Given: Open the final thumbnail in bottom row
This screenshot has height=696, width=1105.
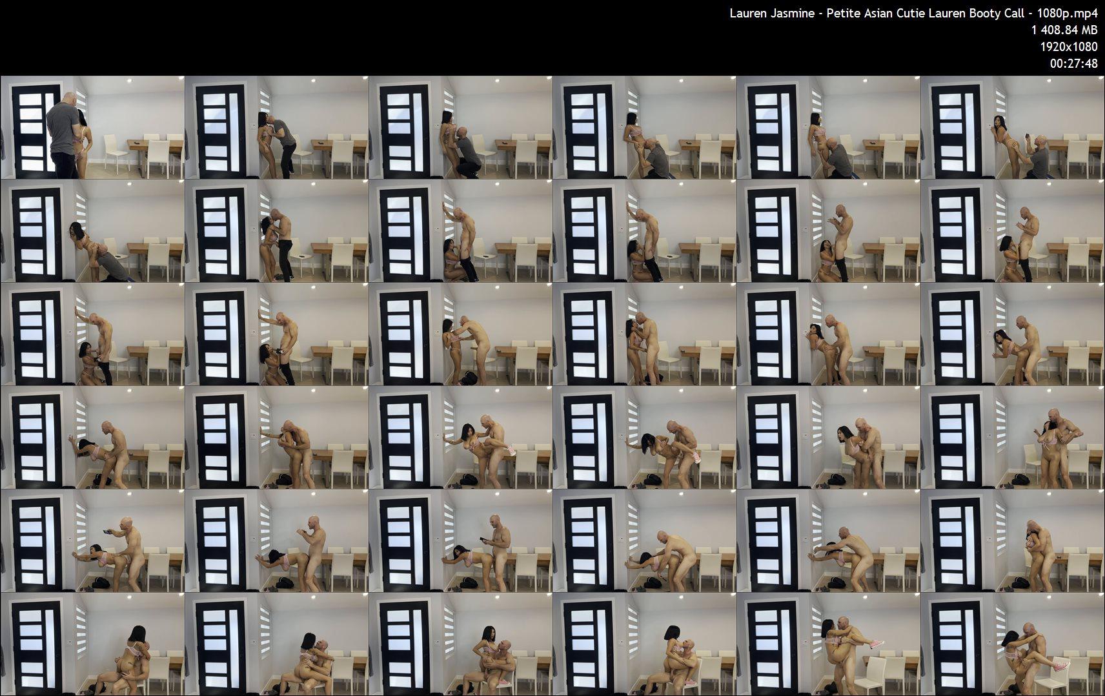Looking at the screenshot, I should [x=1012, y=644].
